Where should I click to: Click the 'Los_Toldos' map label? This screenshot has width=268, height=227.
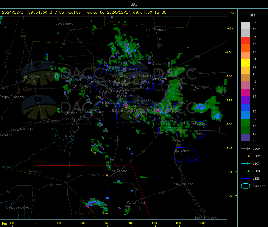pos(119,171)
